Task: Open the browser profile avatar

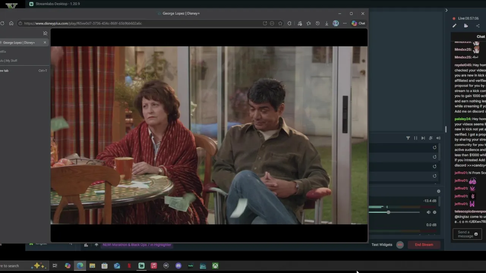Action: 336,23
